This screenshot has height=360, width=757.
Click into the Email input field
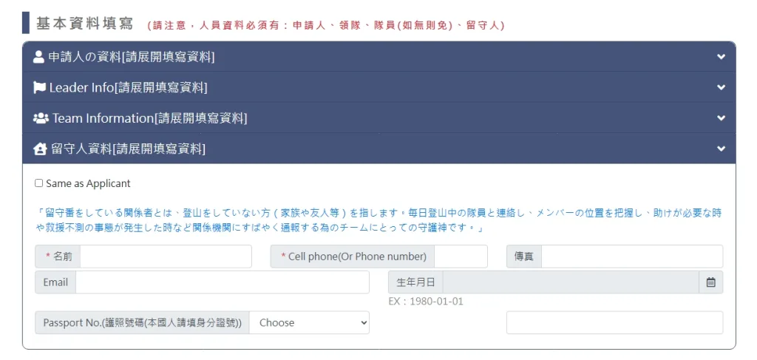[222, 282]
